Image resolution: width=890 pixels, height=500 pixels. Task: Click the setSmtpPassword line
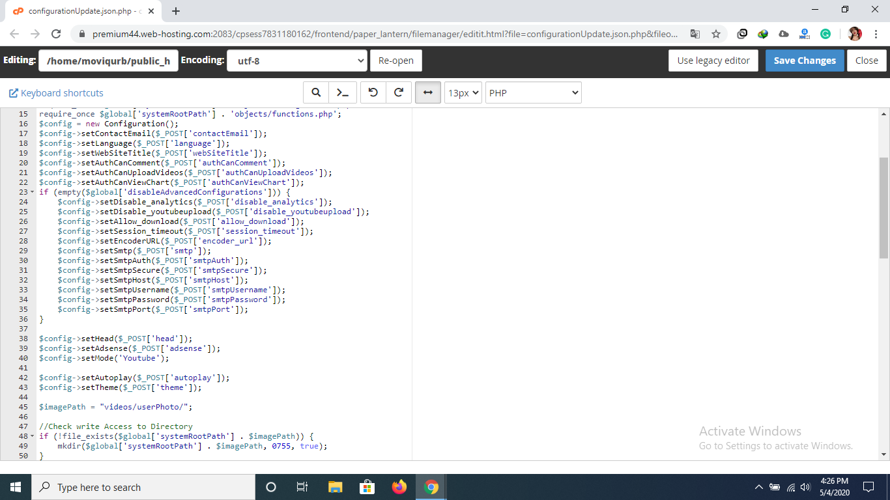point(171,299)
